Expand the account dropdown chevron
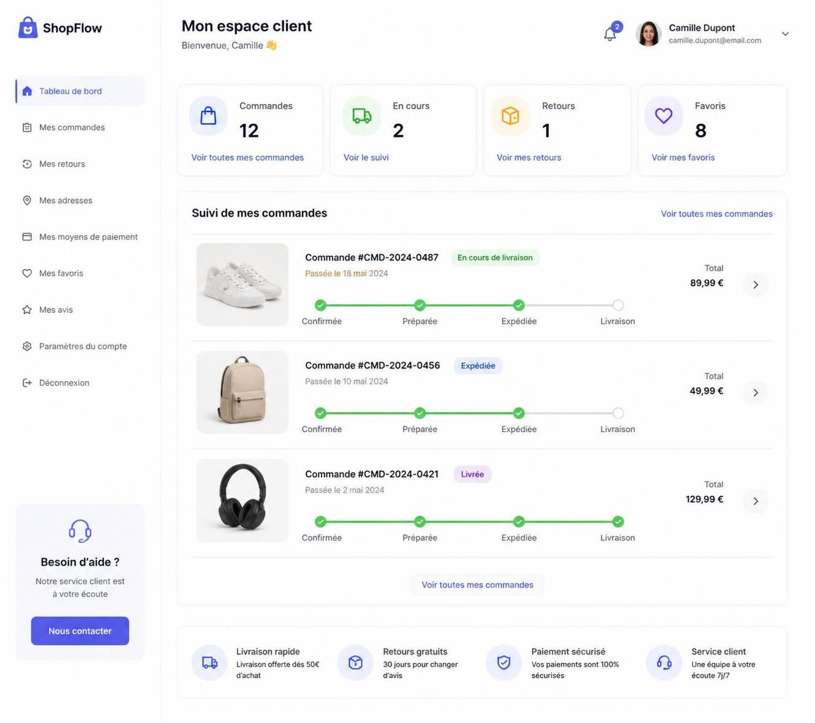 point(785,34)
